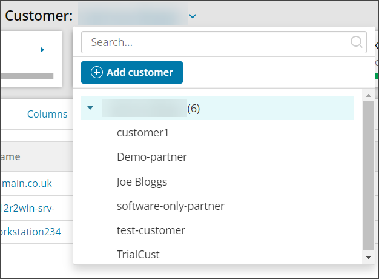Select the TrialCust customer
The width and height of the screenshot is (379, 279).
[x=138, y=254]
